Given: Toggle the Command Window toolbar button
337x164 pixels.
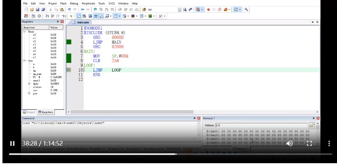Looking at the screenshot, I should point(79,16).
